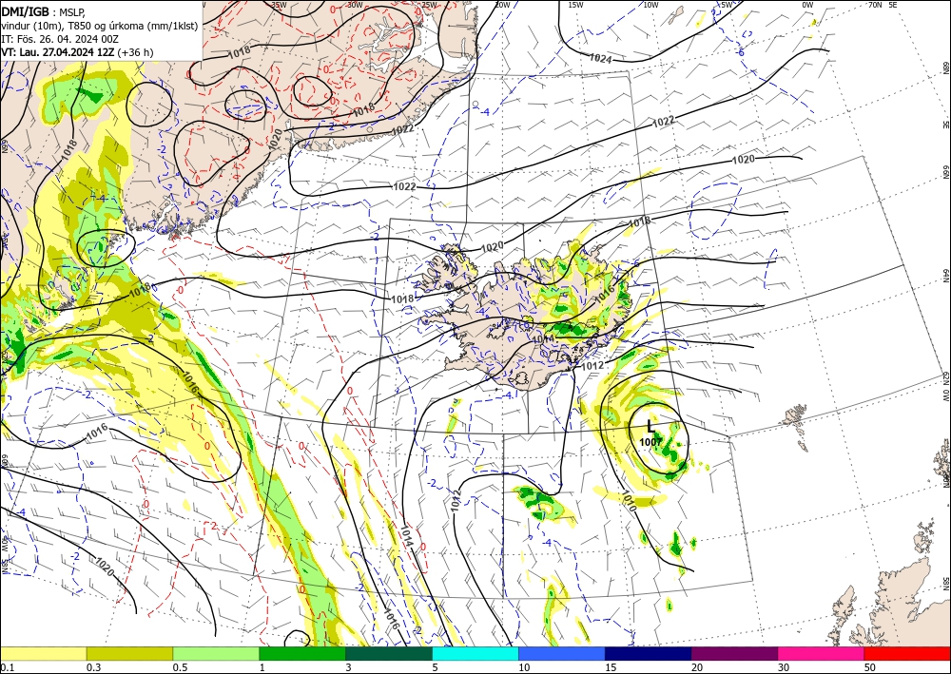Click the '15' legend scale value
This screenshot has width=951, height=674.
click(x=611, y=667)
